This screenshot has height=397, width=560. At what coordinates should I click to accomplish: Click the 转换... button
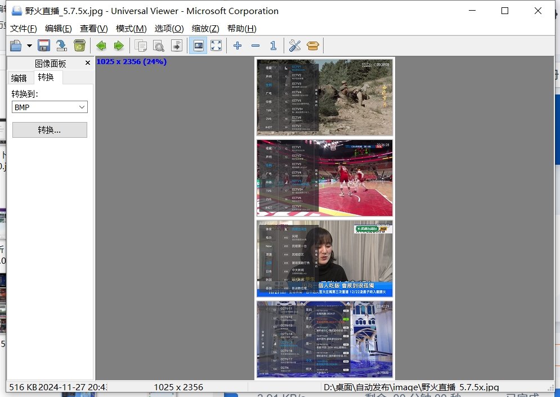click(50, 130)
